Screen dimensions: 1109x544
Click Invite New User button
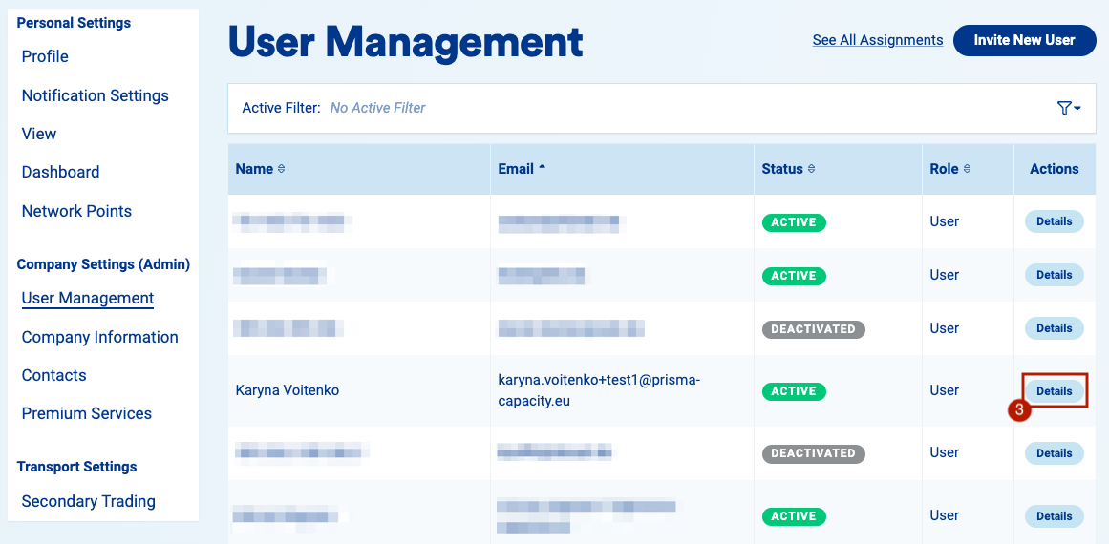click(x=1024, y=40)
